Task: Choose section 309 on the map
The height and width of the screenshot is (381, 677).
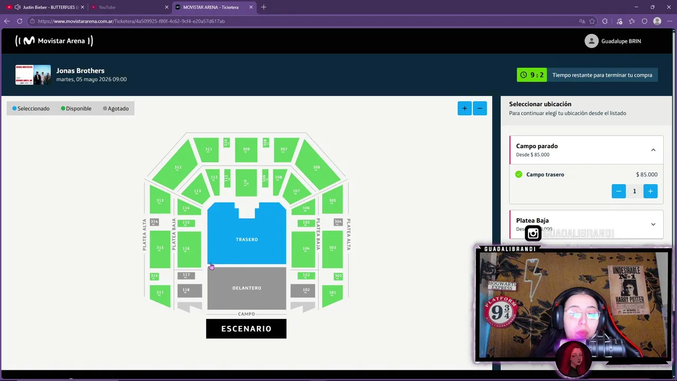Action: click(x=246, y=150)
